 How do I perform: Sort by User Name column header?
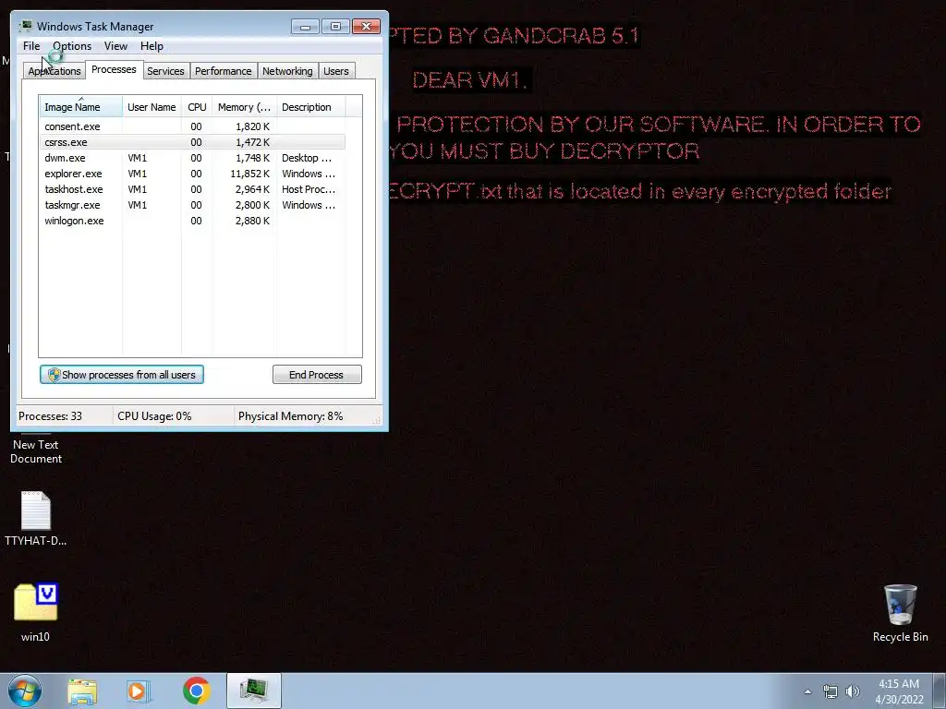152,107
